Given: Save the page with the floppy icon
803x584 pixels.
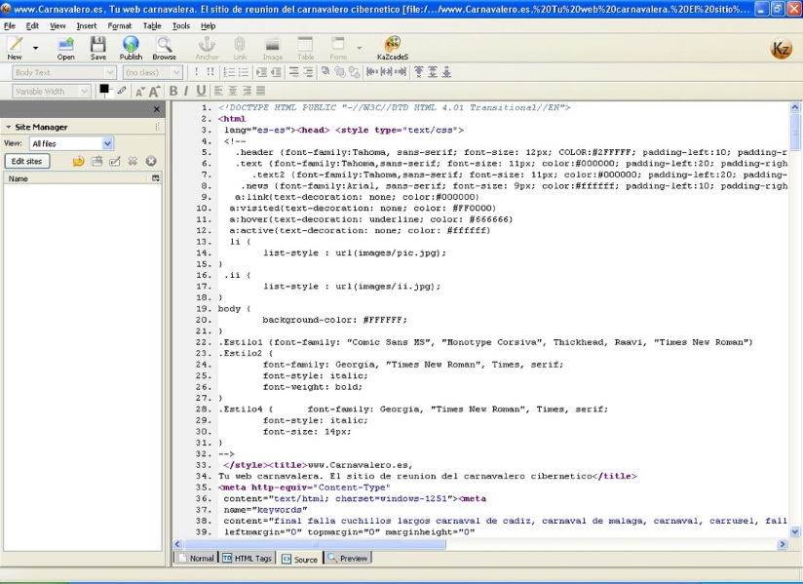Looking at the screenshot, I should click(x=97, y=47).
